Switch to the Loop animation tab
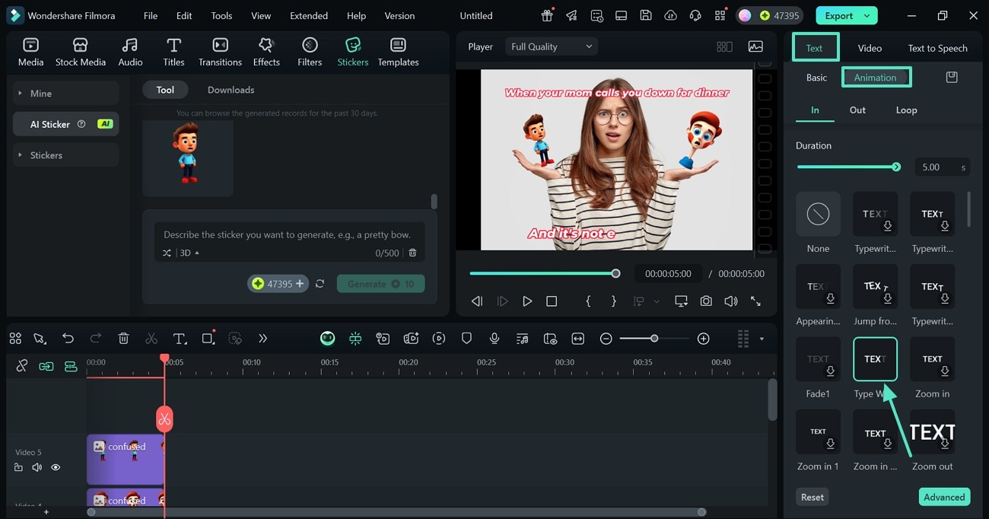Screen dimensions: 989x519 [906, 110]
